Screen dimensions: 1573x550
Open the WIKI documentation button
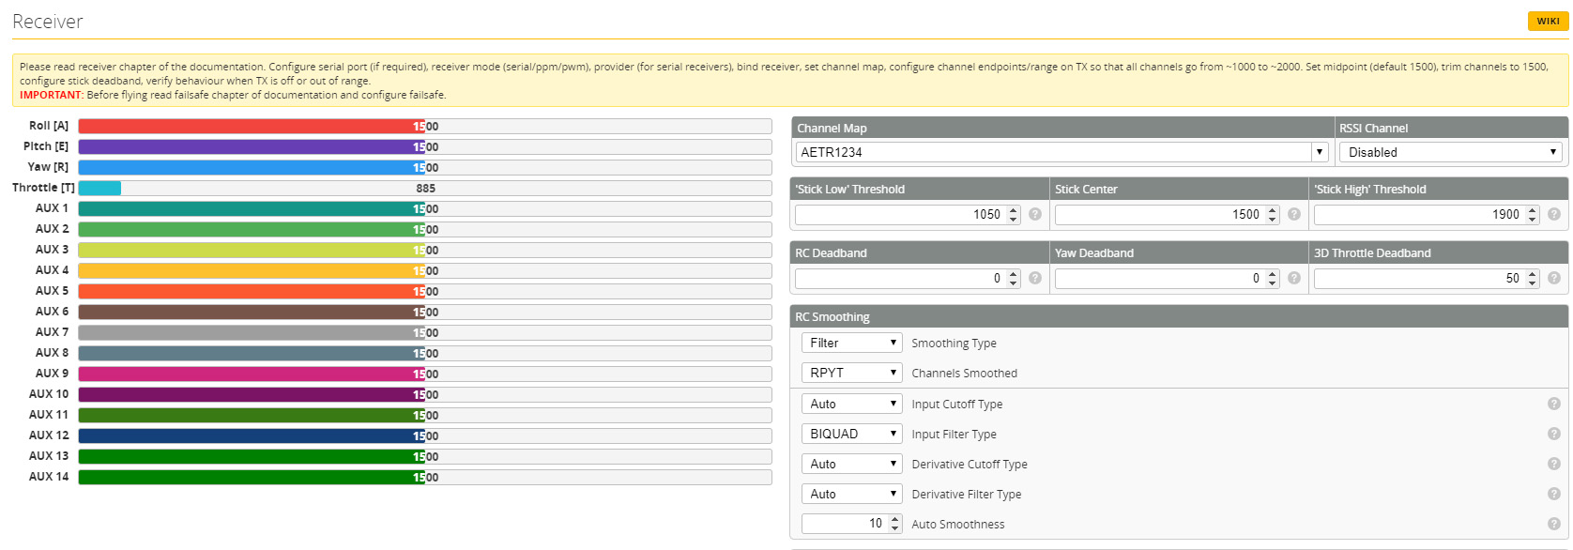pyautogui.click(x=1548, y=21)
